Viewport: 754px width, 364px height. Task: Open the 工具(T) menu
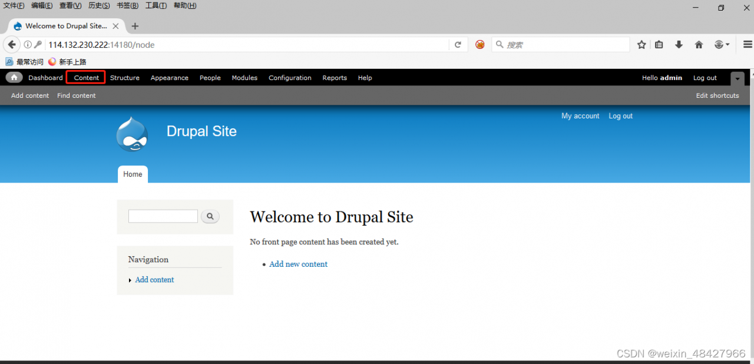[156, 5]
